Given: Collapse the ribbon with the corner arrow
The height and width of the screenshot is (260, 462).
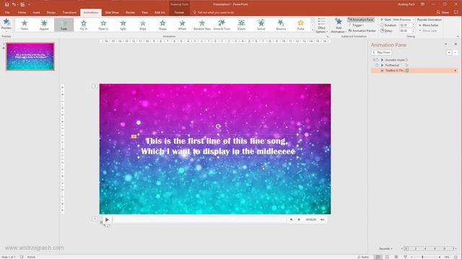Looking at the screenshot, I should (x=458, y=37).
